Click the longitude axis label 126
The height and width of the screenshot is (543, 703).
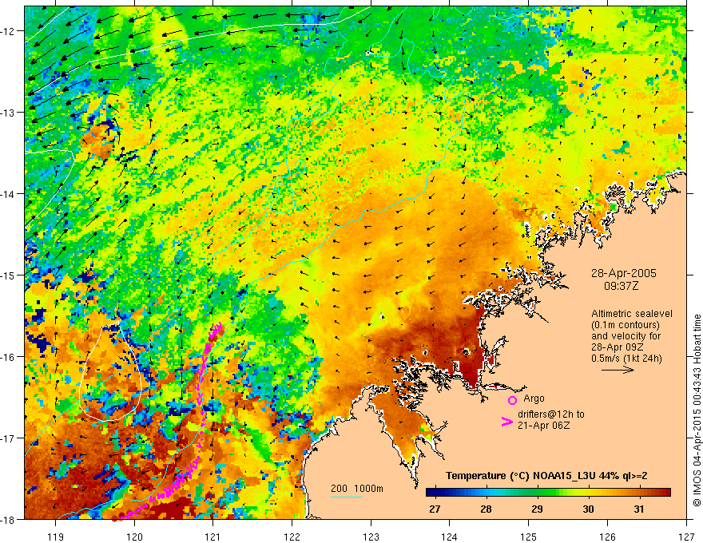(607, 537)
